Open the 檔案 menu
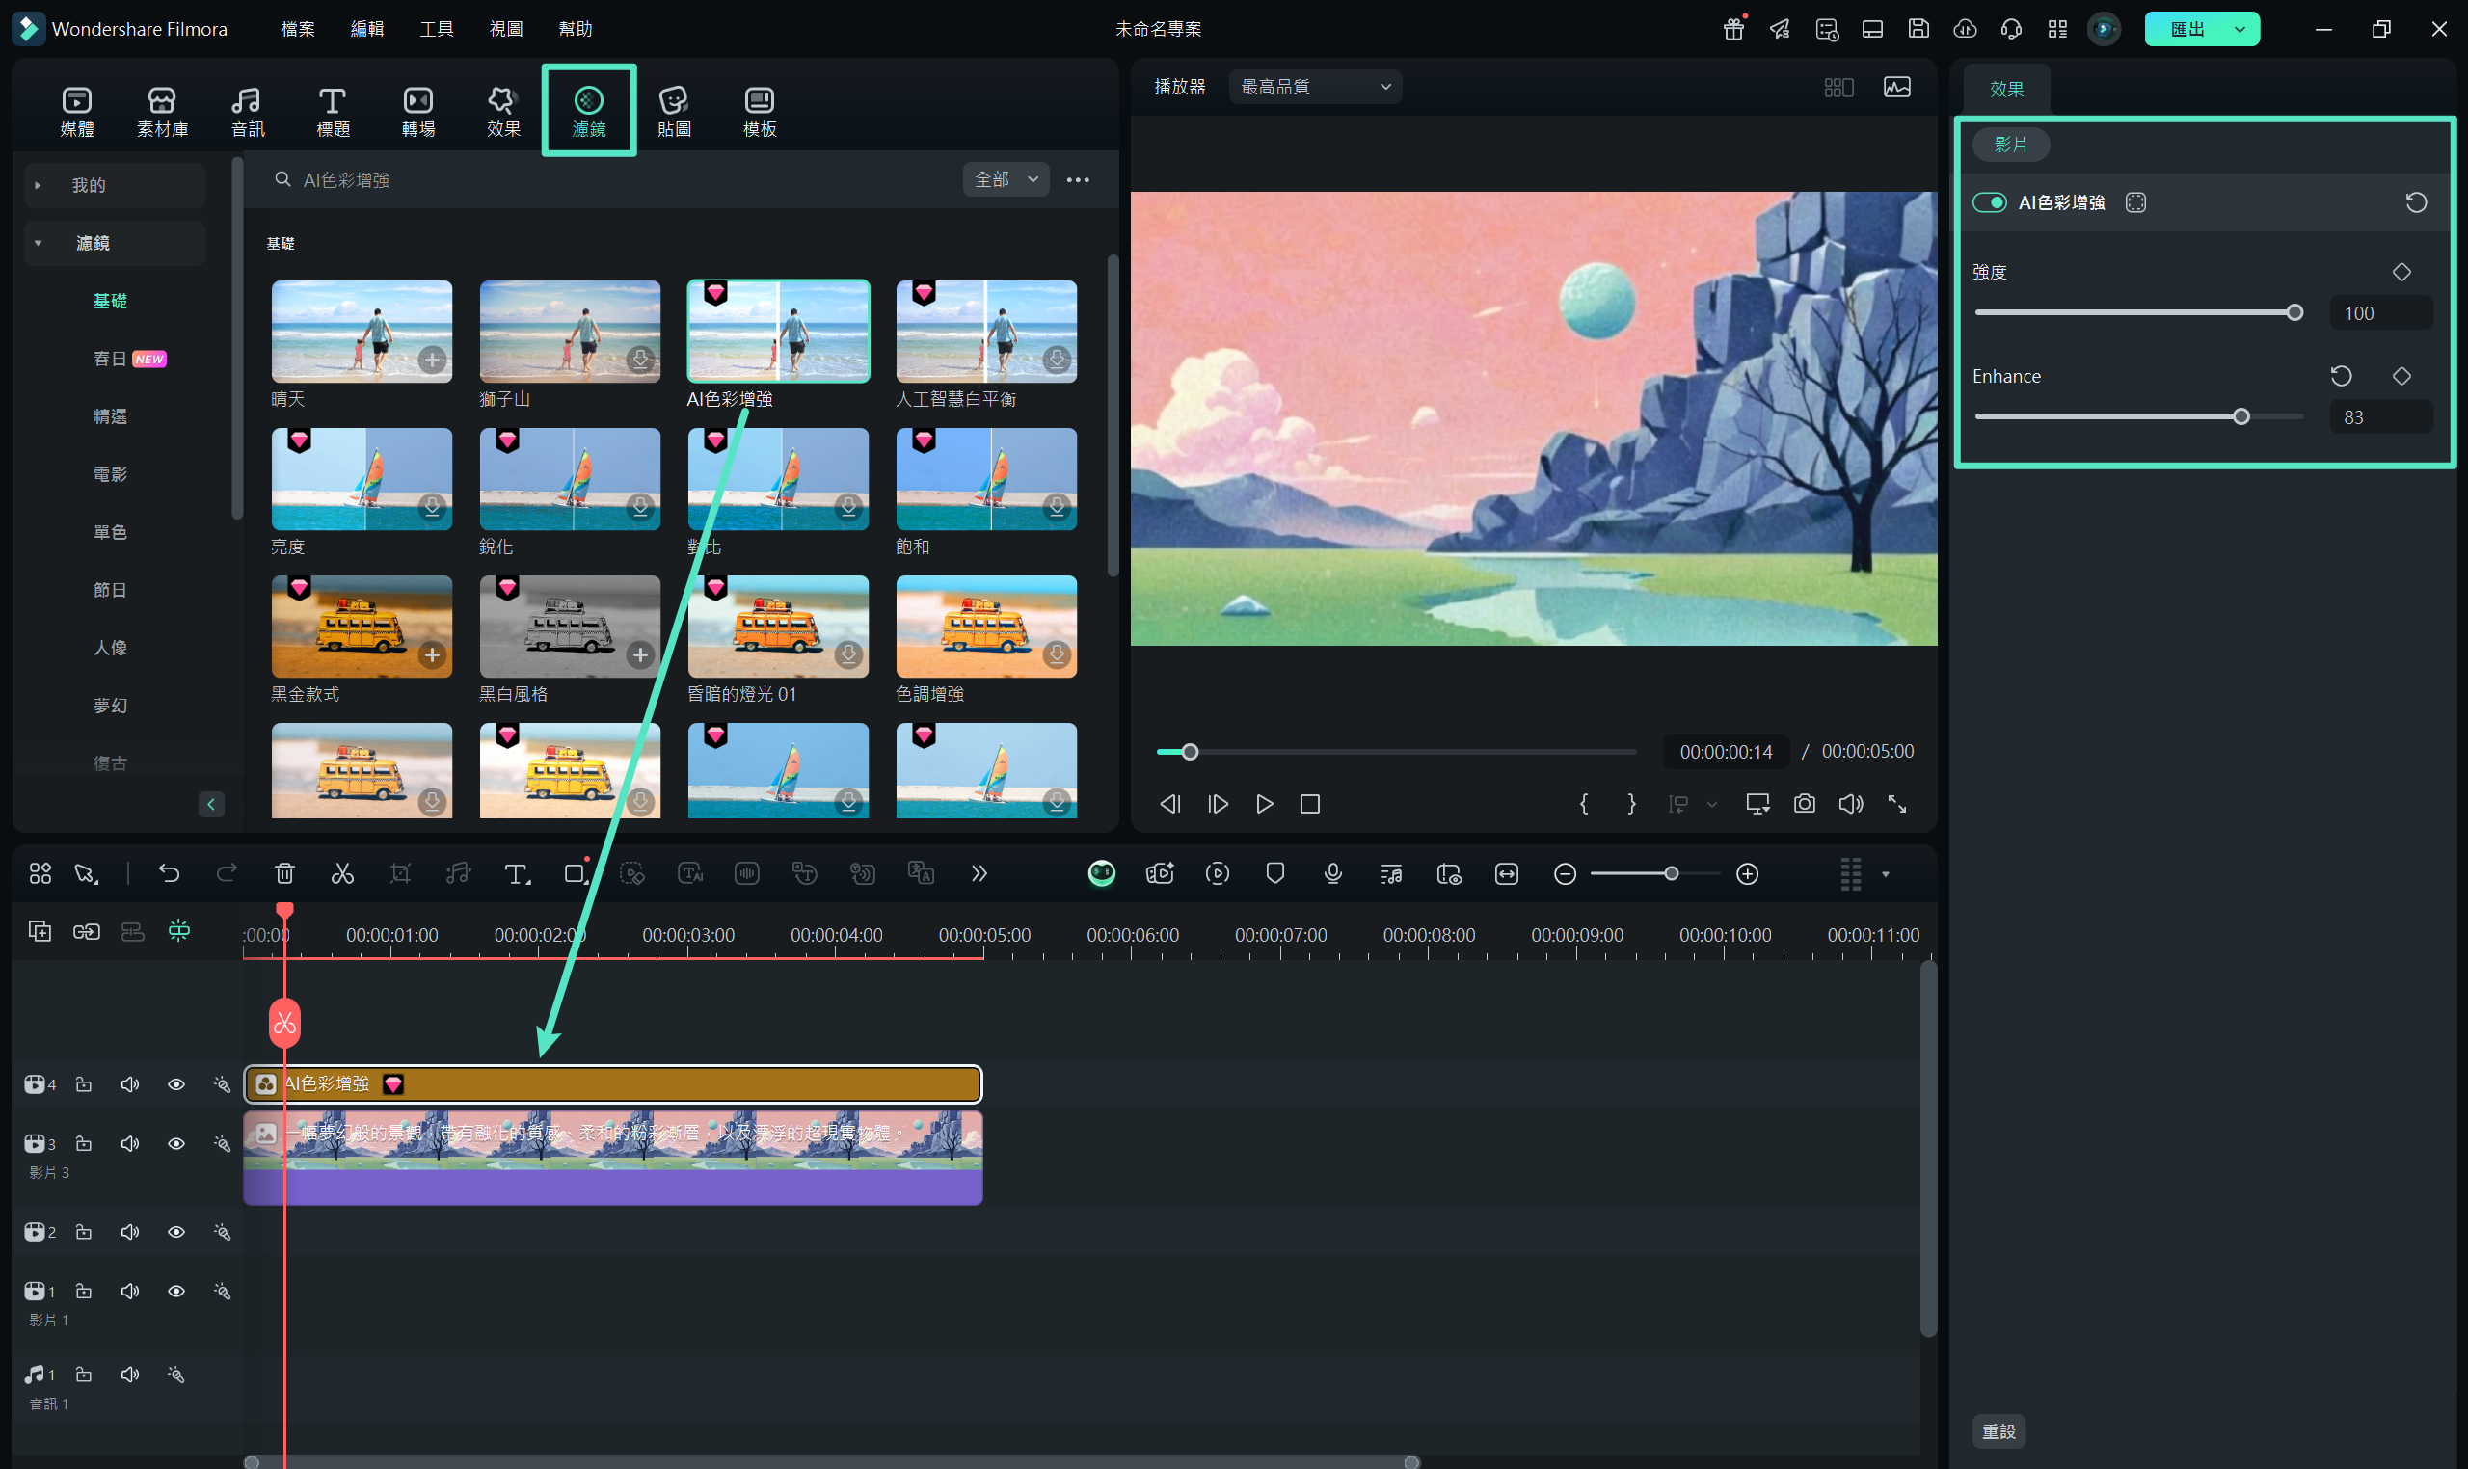The image size is (2468, 1469). click(x=297, y=29)
